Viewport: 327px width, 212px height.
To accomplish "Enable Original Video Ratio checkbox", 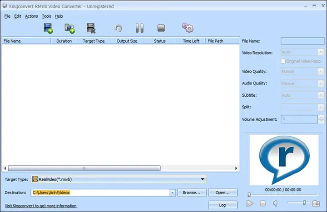I will (283, 61).
